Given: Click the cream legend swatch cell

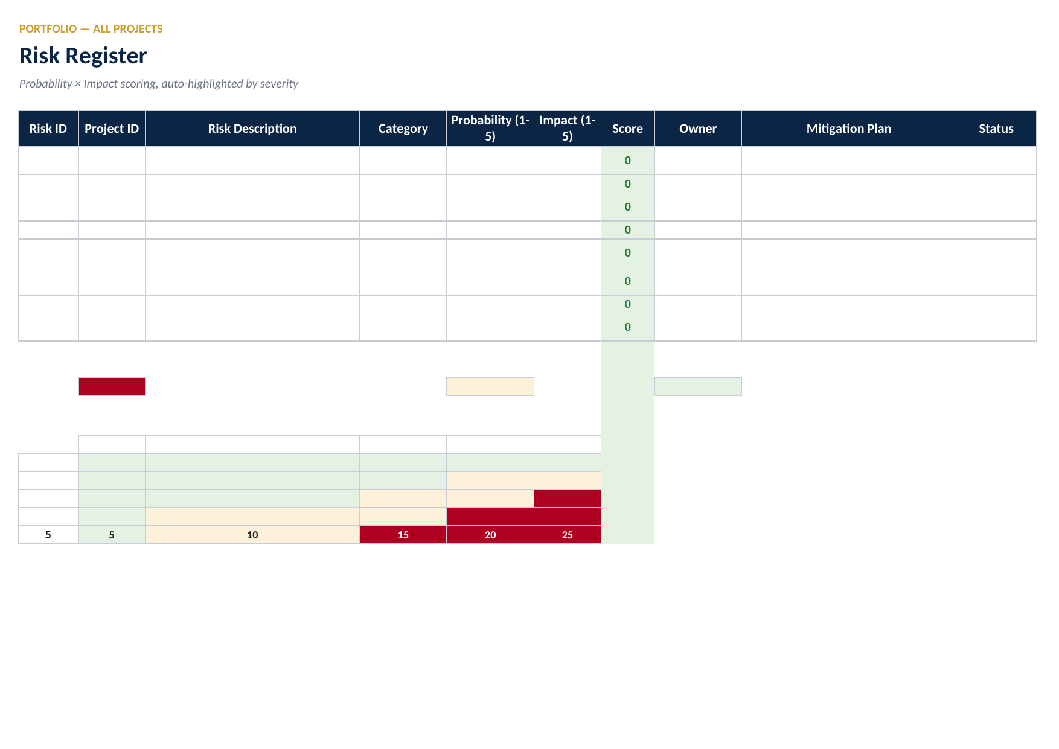Looking at the screenshot, I should coord(490,386).
